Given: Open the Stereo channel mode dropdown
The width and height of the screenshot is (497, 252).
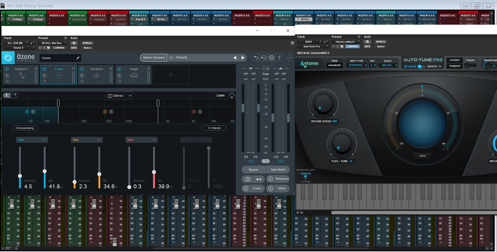Looking at the screenshot, I should click(x=119, y=96).
